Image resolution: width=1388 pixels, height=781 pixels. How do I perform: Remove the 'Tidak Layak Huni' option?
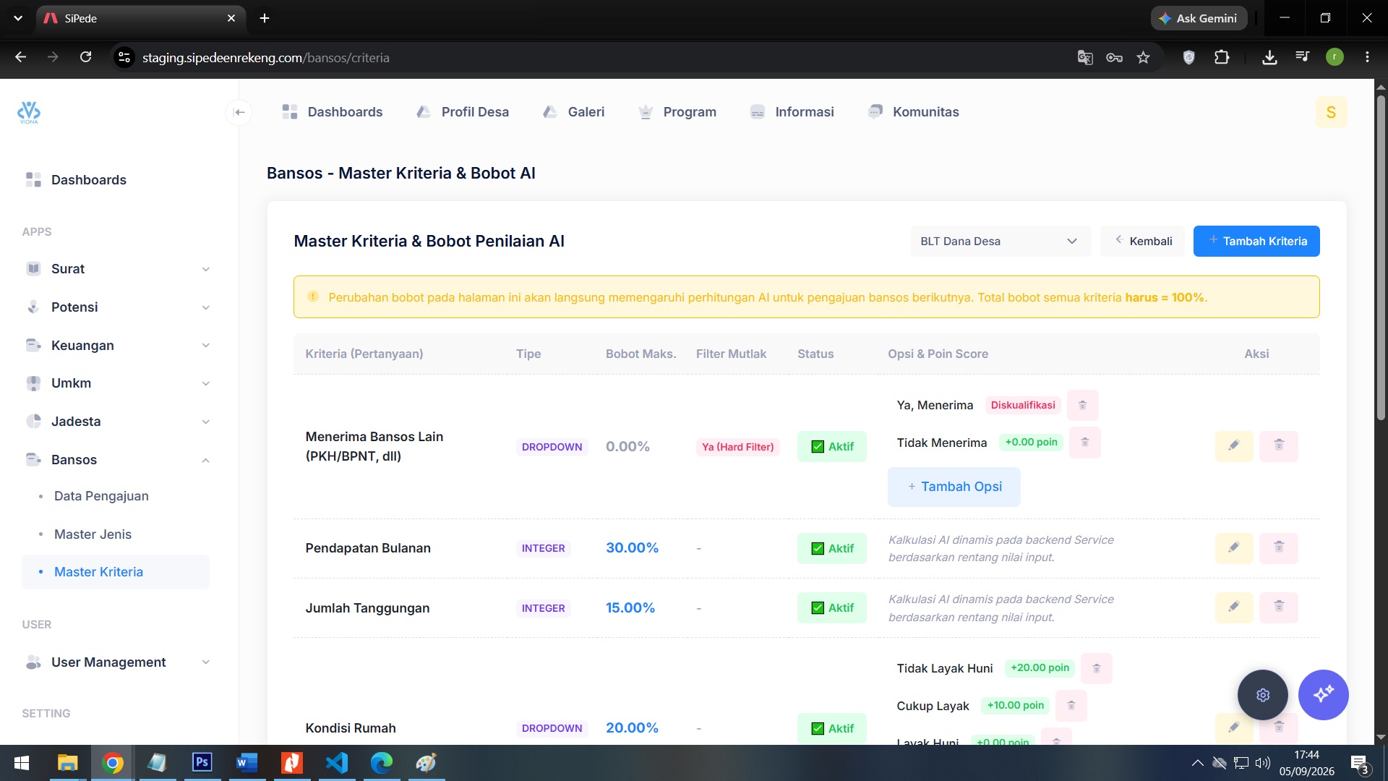[1096, 668]
